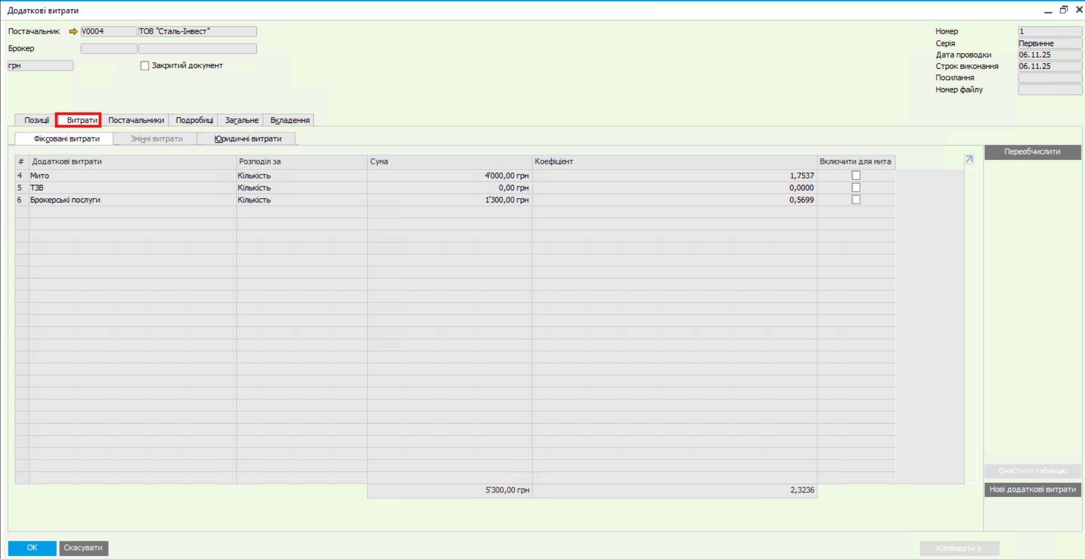Click the table expand arrow icon
Viewport: 1085px width, 559px height.
(x=969, y=160)
